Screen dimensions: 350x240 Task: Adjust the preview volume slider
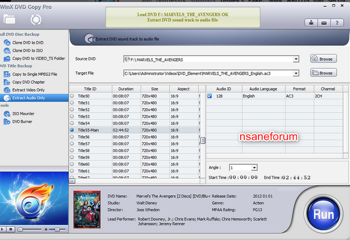click(x=58, y=229)
